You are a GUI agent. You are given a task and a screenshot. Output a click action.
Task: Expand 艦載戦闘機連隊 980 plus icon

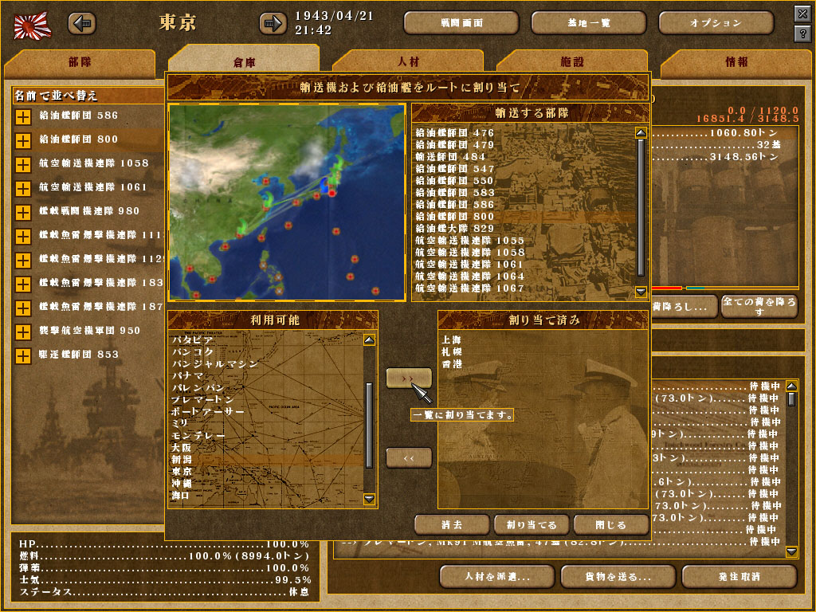point(22,212)
